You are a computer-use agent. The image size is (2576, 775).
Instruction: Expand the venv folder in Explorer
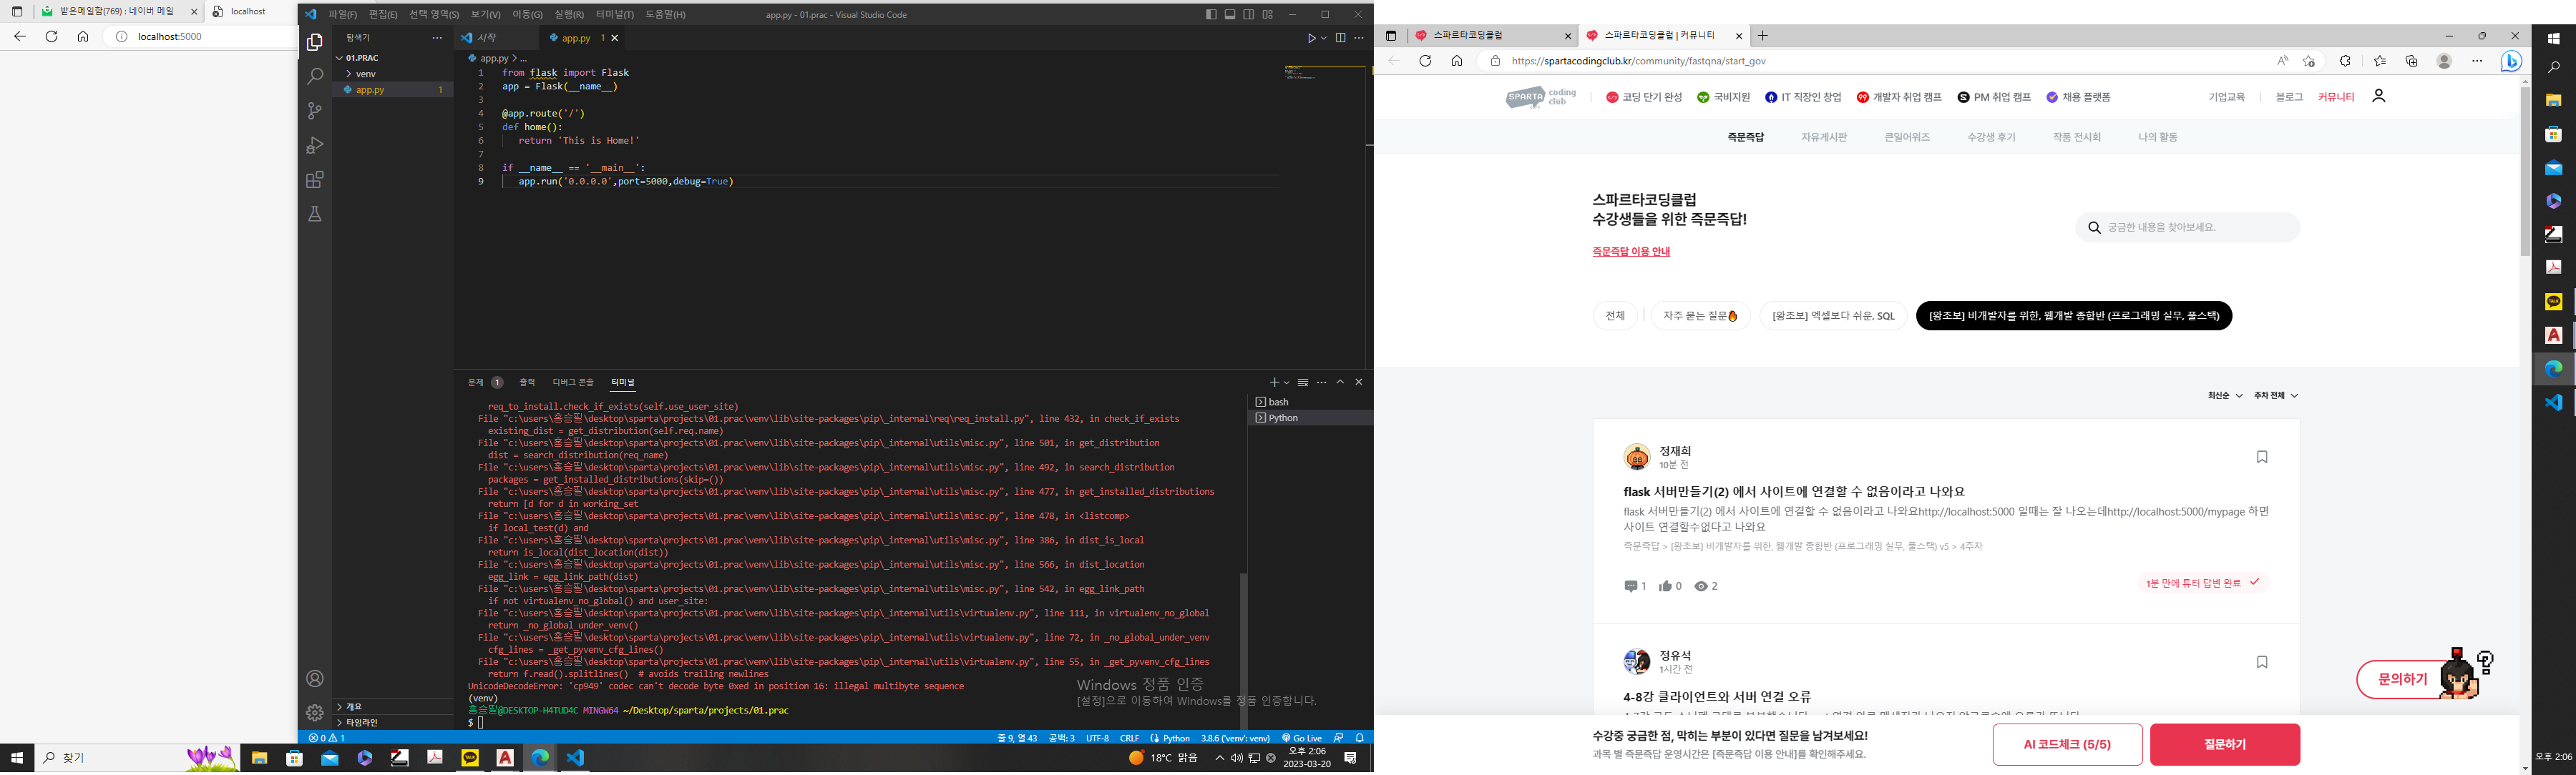click(x=392, y=74)
